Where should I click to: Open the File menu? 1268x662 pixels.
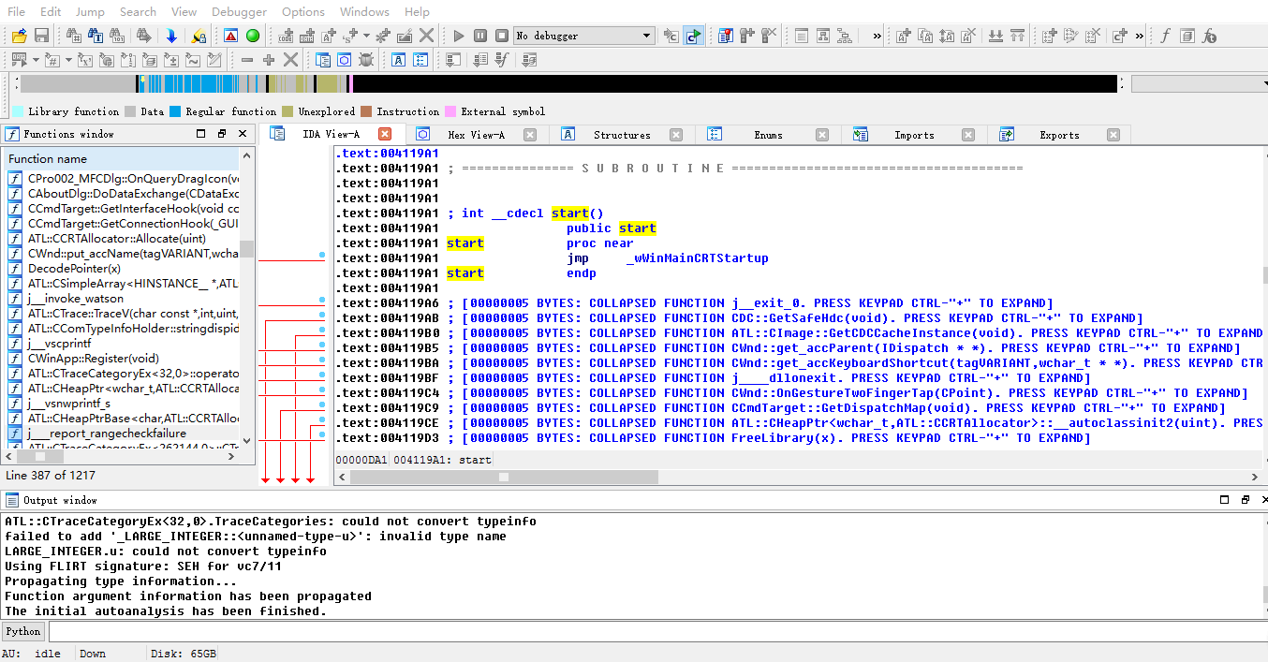[16, 11]
